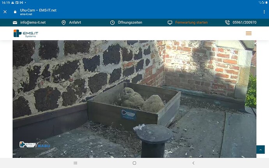Viewport: 269px width, 168px height.
Task: Start Fernwartung via the orange link
Action: (191, 23)
